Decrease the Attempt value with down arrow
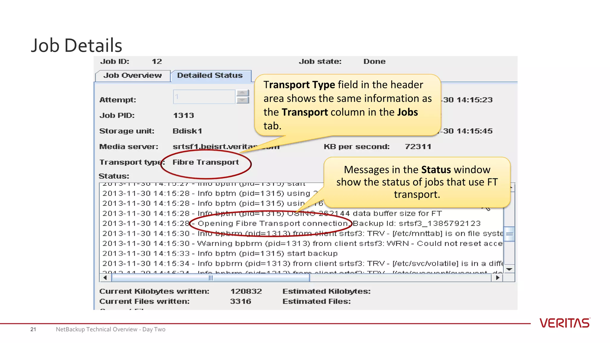This screenshot has width=610, height=343. coord(242,100)
